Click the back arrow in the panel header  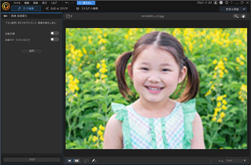(x=5, y=16)
